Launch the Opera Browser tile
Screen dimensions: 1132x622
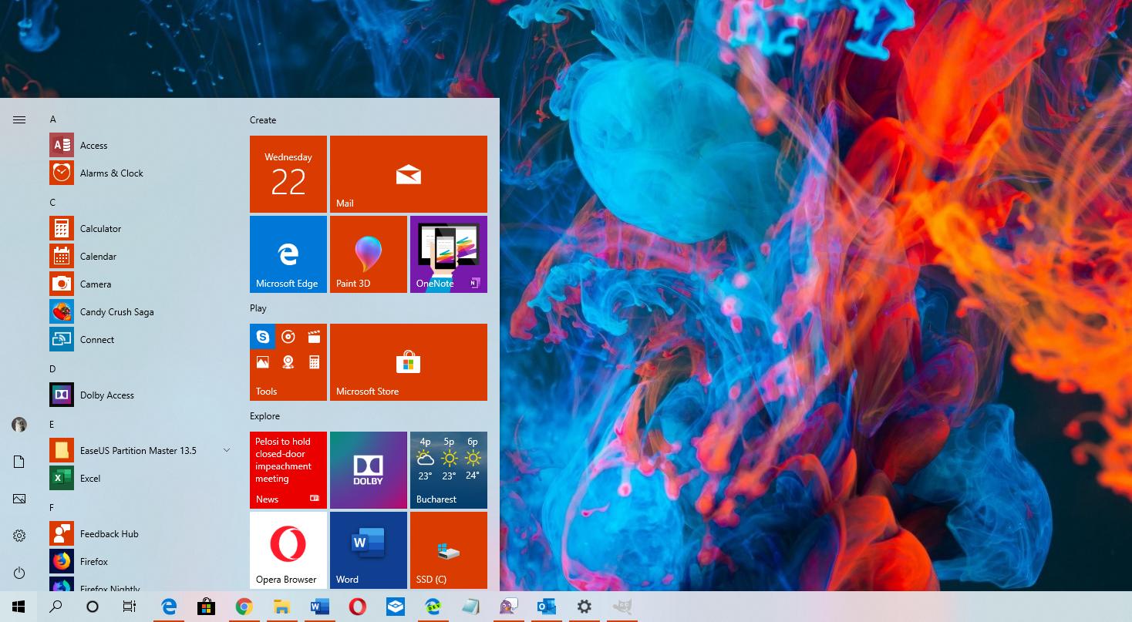click(x=288, y=550)
